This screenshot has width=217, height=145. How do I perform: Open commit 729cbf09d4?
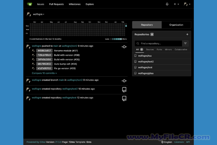(44, 55)
